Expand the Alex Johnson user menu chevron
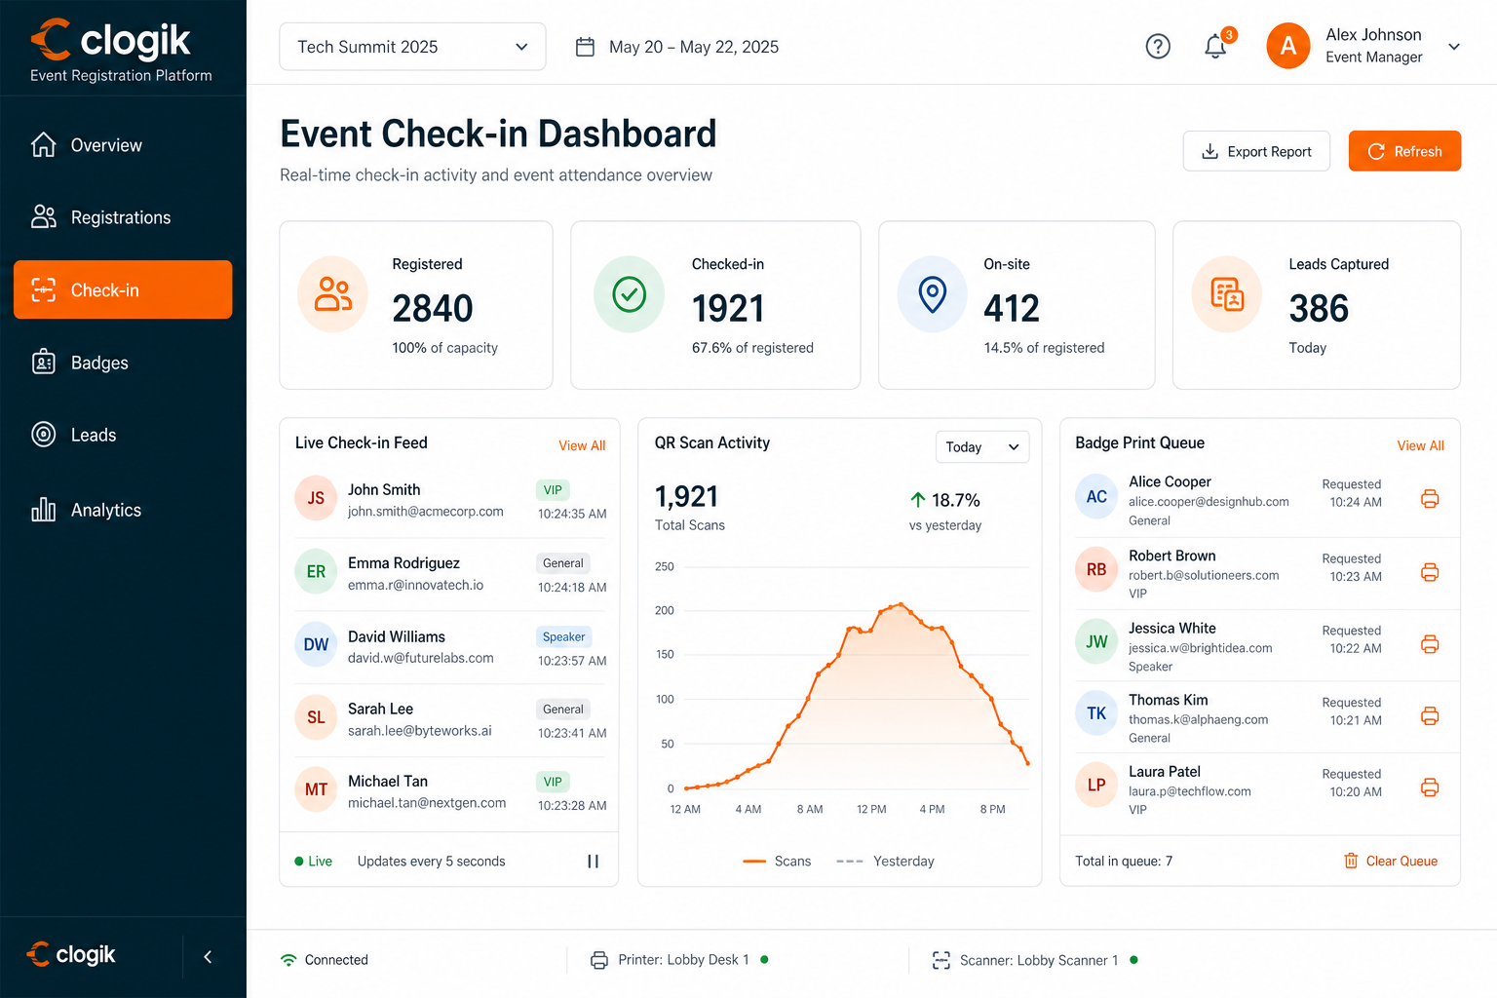 pos(1454,47)
